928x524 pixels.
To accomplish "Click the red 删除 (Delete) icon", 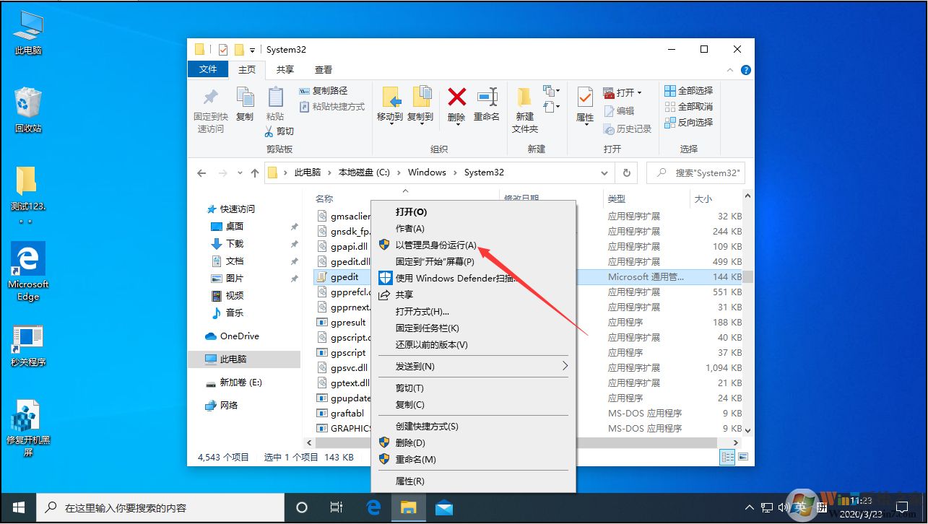I will coord(456,101).
